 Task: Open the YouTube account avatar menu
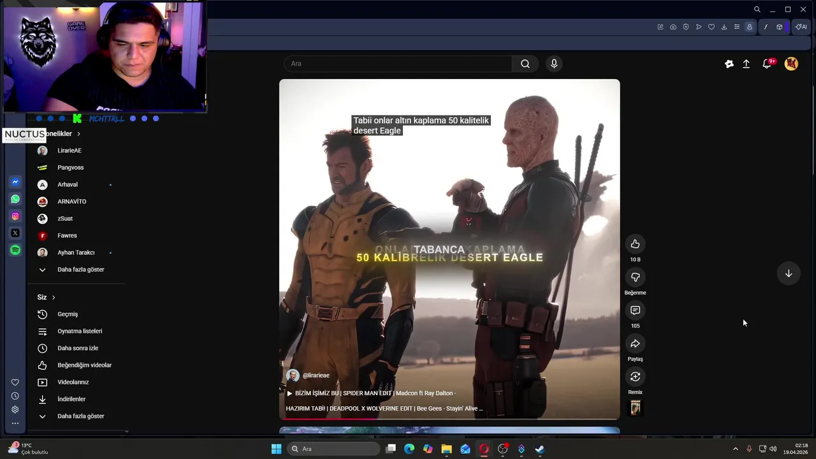791,64
